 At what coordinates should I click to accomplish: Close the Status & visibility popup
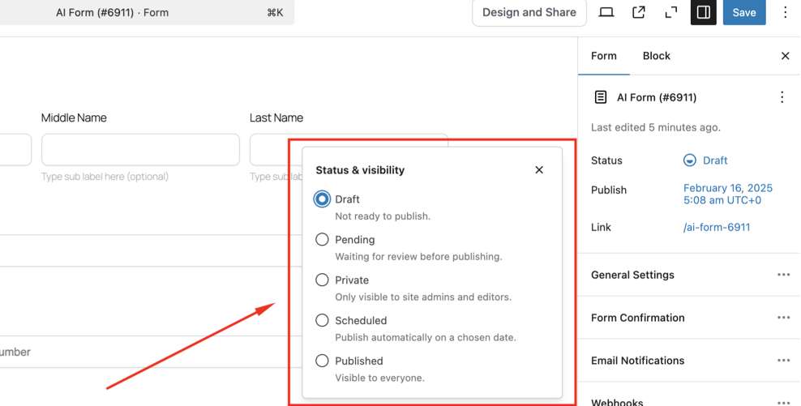tap(539, 169)
